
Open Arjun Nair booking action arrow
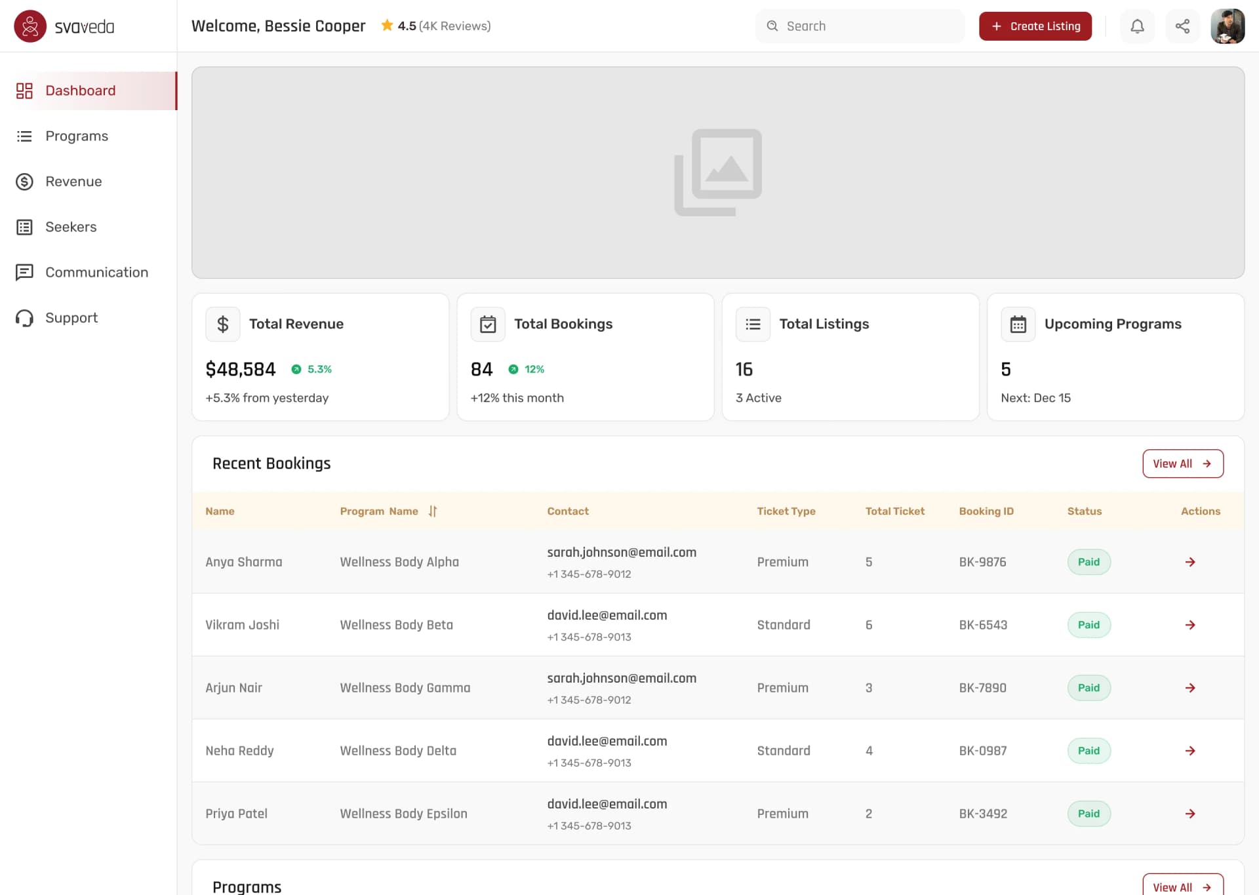click(1190, 688)
